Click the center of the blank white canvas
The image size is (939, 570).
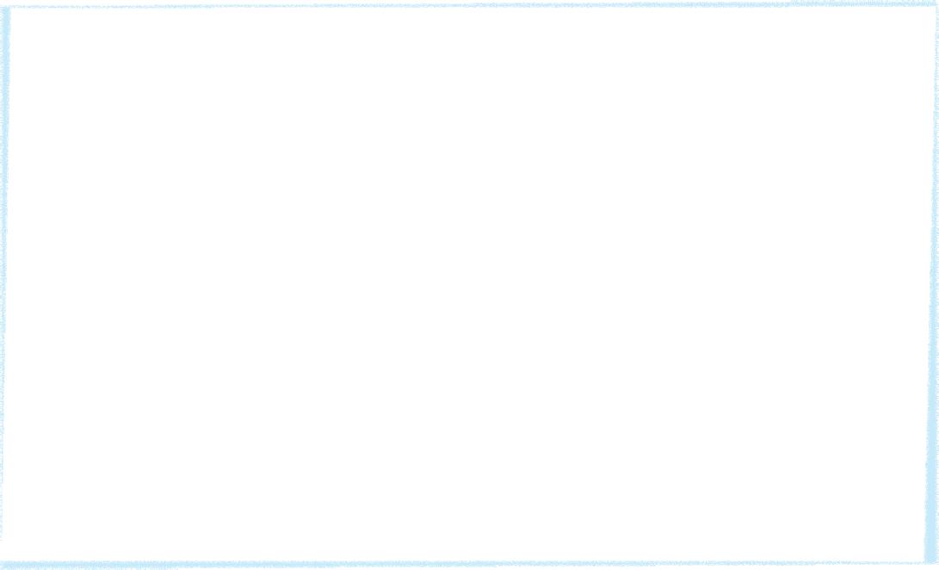470,285
